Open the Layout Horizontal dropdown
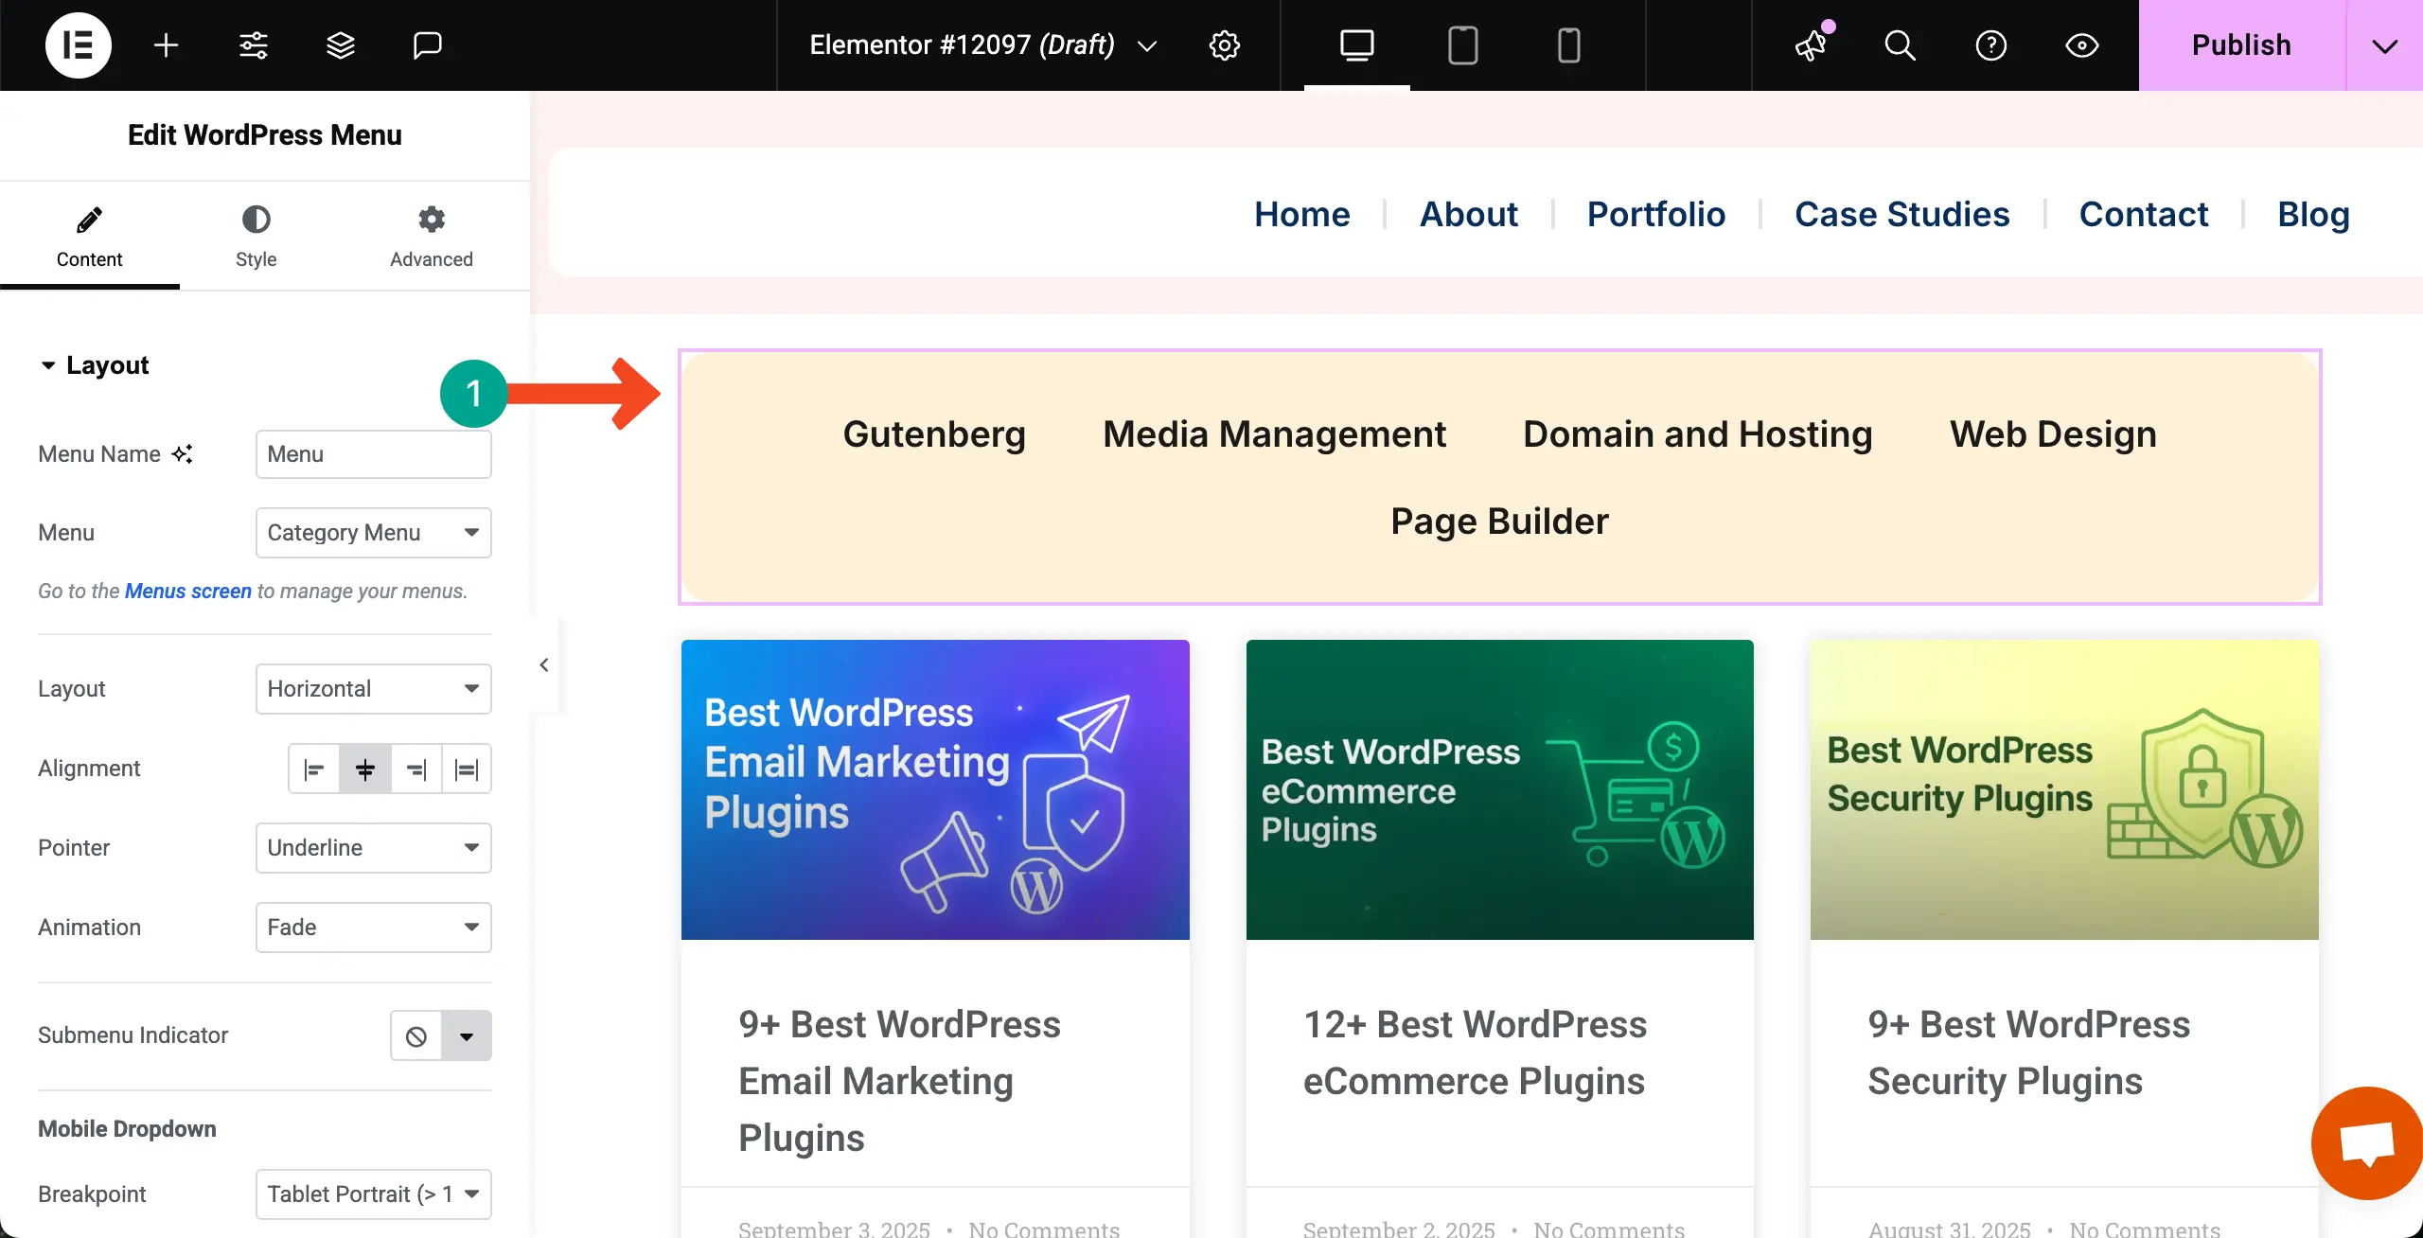 coord(374,689)
